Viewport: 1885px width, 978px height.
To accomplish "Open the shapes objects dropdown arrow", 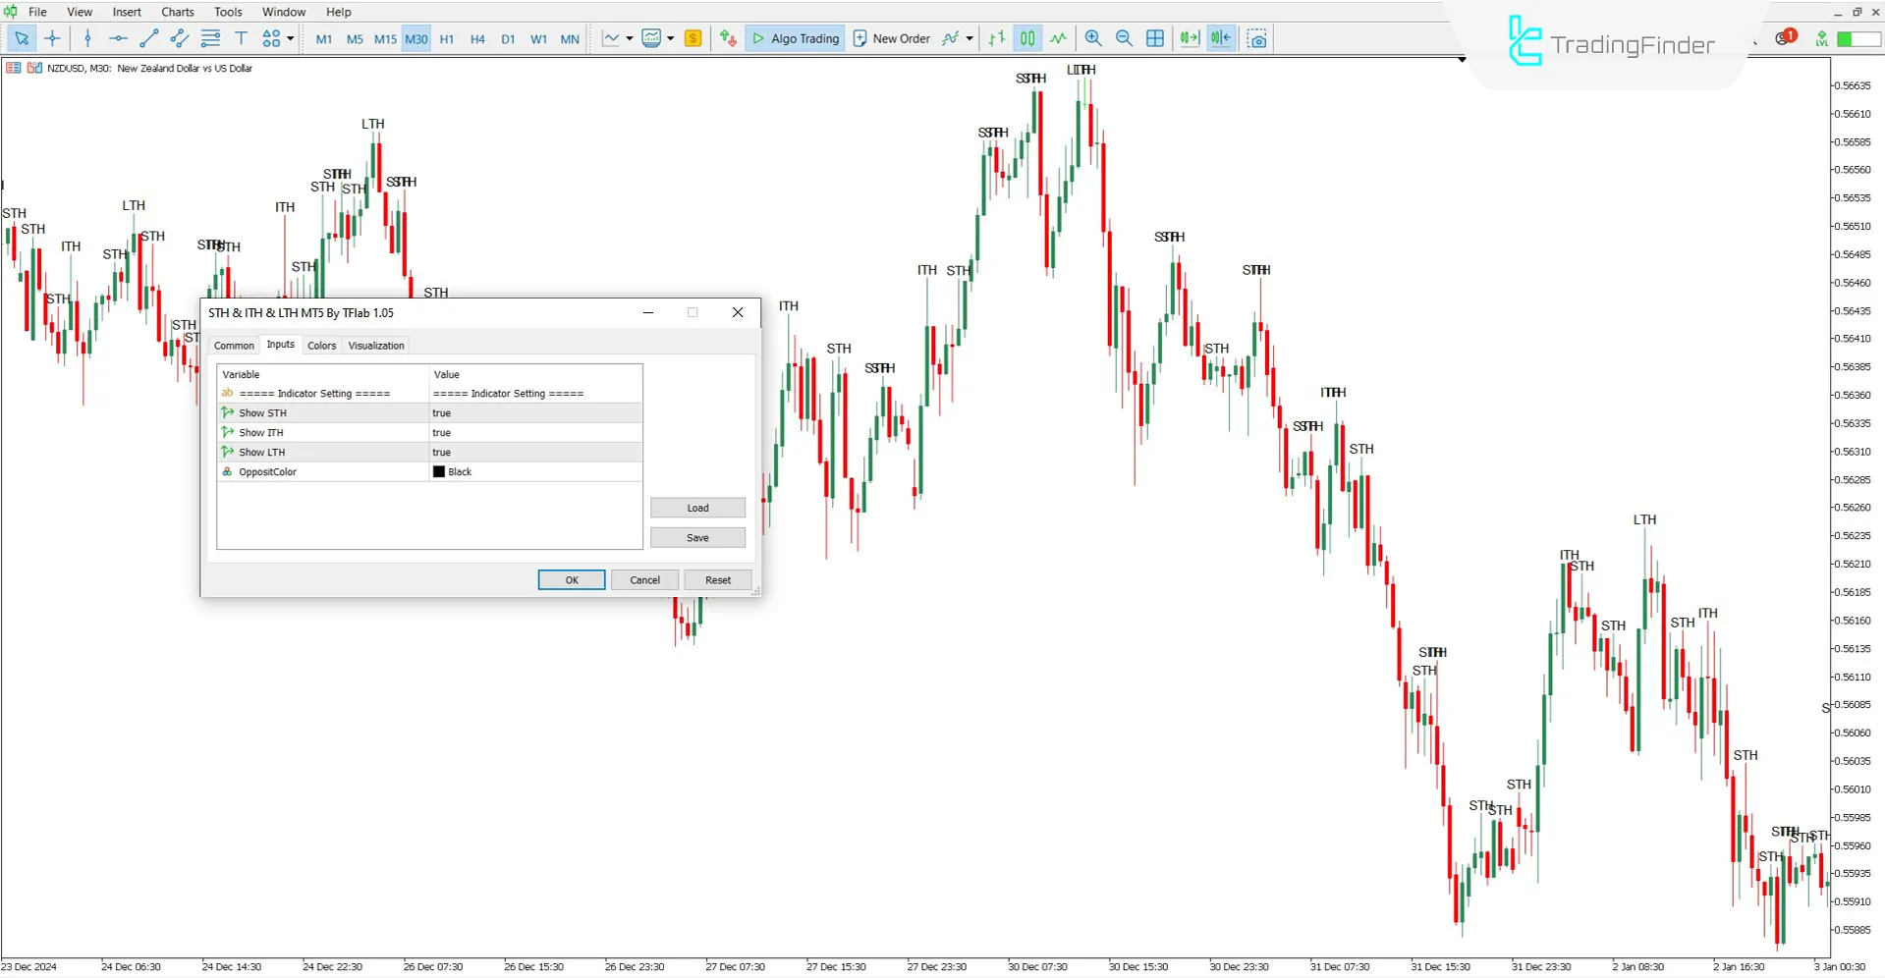I will tap(290, 38).
